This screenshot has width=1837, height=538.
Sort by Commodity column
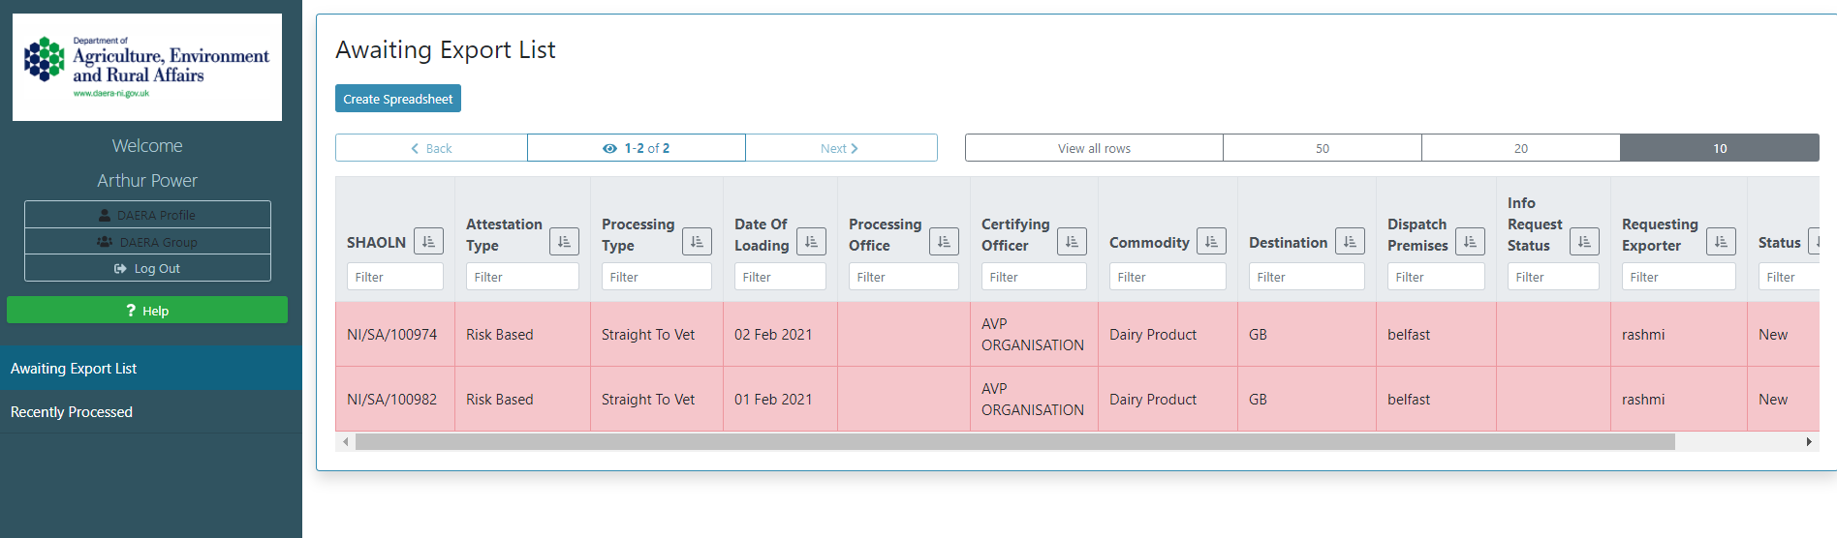coord(1211,241)
